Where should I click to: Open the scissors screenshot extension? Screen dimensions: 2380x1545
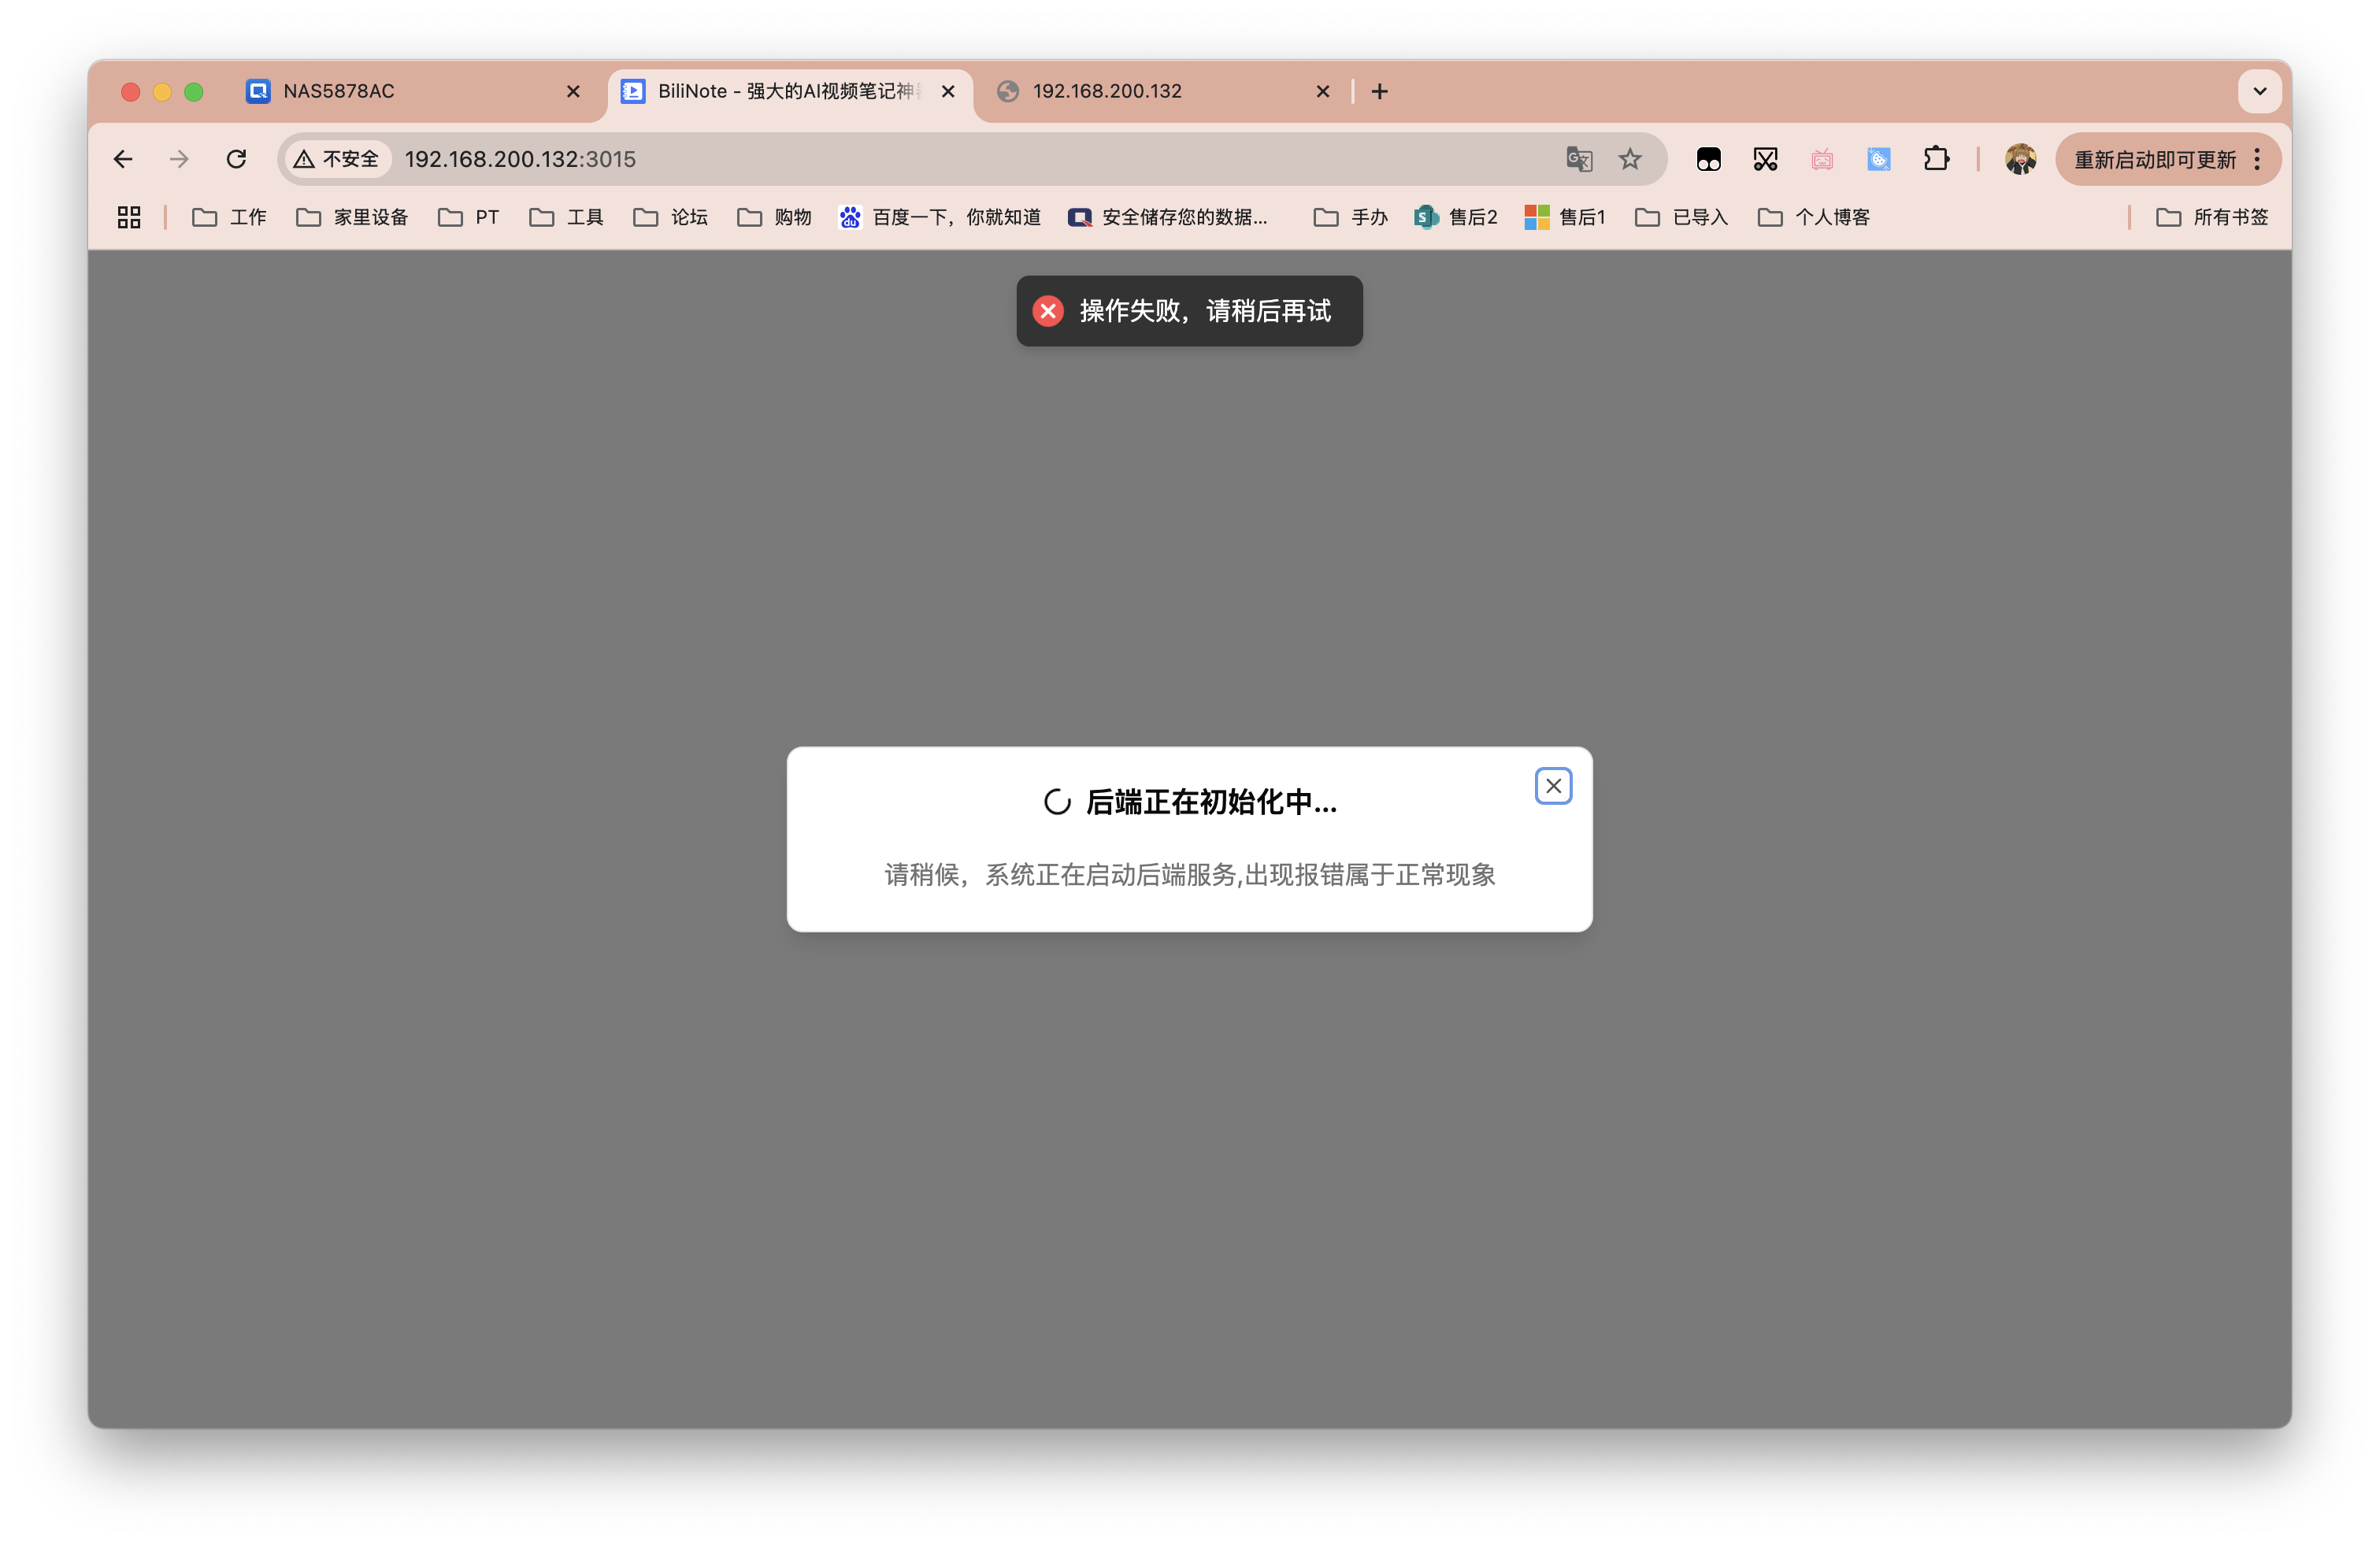1765,159
